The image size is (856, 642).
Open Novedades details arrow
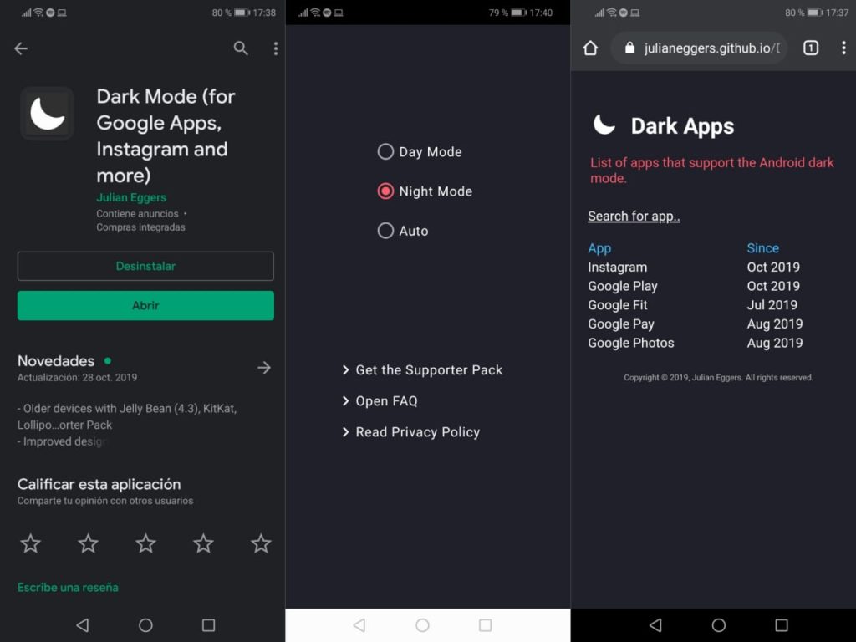263,368
